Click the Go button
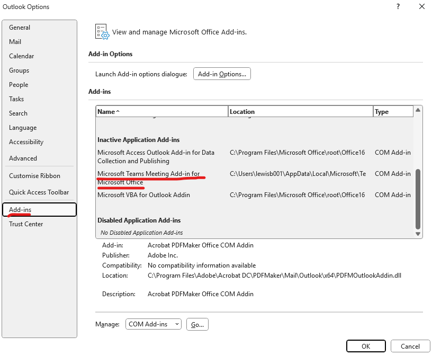Image resolution: width=432 pixels, height=355 pixels. (197, 324)
